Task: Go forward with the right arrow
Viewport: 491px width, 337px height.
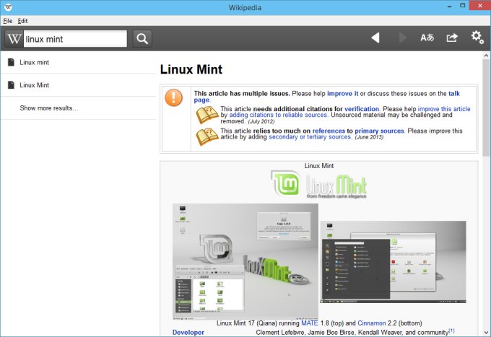Action: [x=403, y=38]
